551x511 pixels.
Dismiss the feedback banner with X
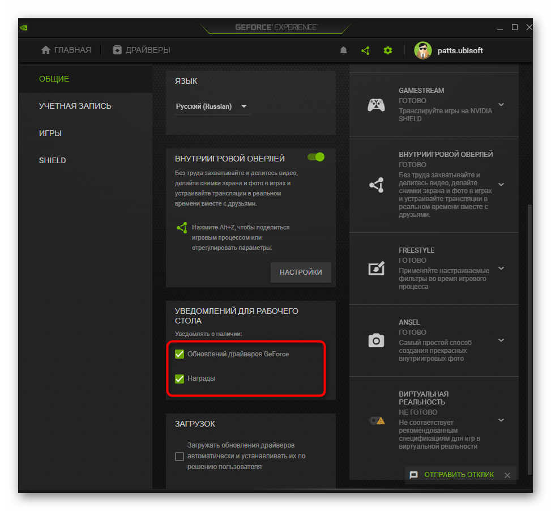click(x=507, y=475)
